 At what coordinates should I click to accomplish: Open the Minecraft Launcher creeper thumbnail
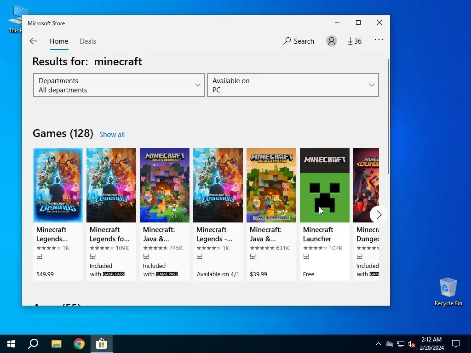[x=325, y=185]
